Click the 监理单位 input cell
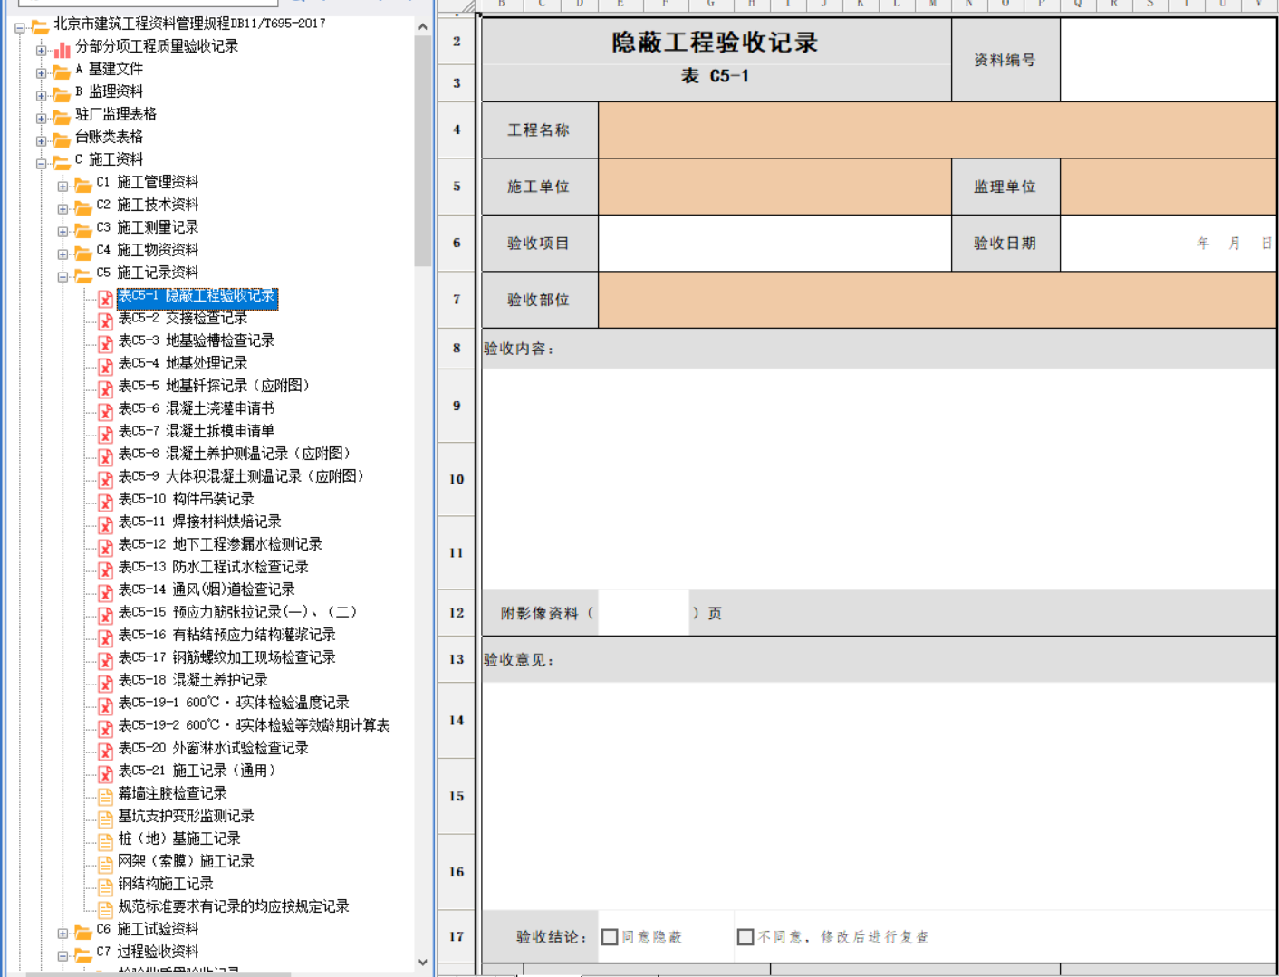This screenshot has height=977, width=1279. 1168,187
